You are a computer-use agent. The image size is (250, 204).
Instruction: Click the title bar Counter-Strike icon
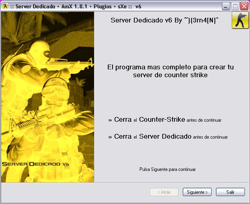click(5, 6)
